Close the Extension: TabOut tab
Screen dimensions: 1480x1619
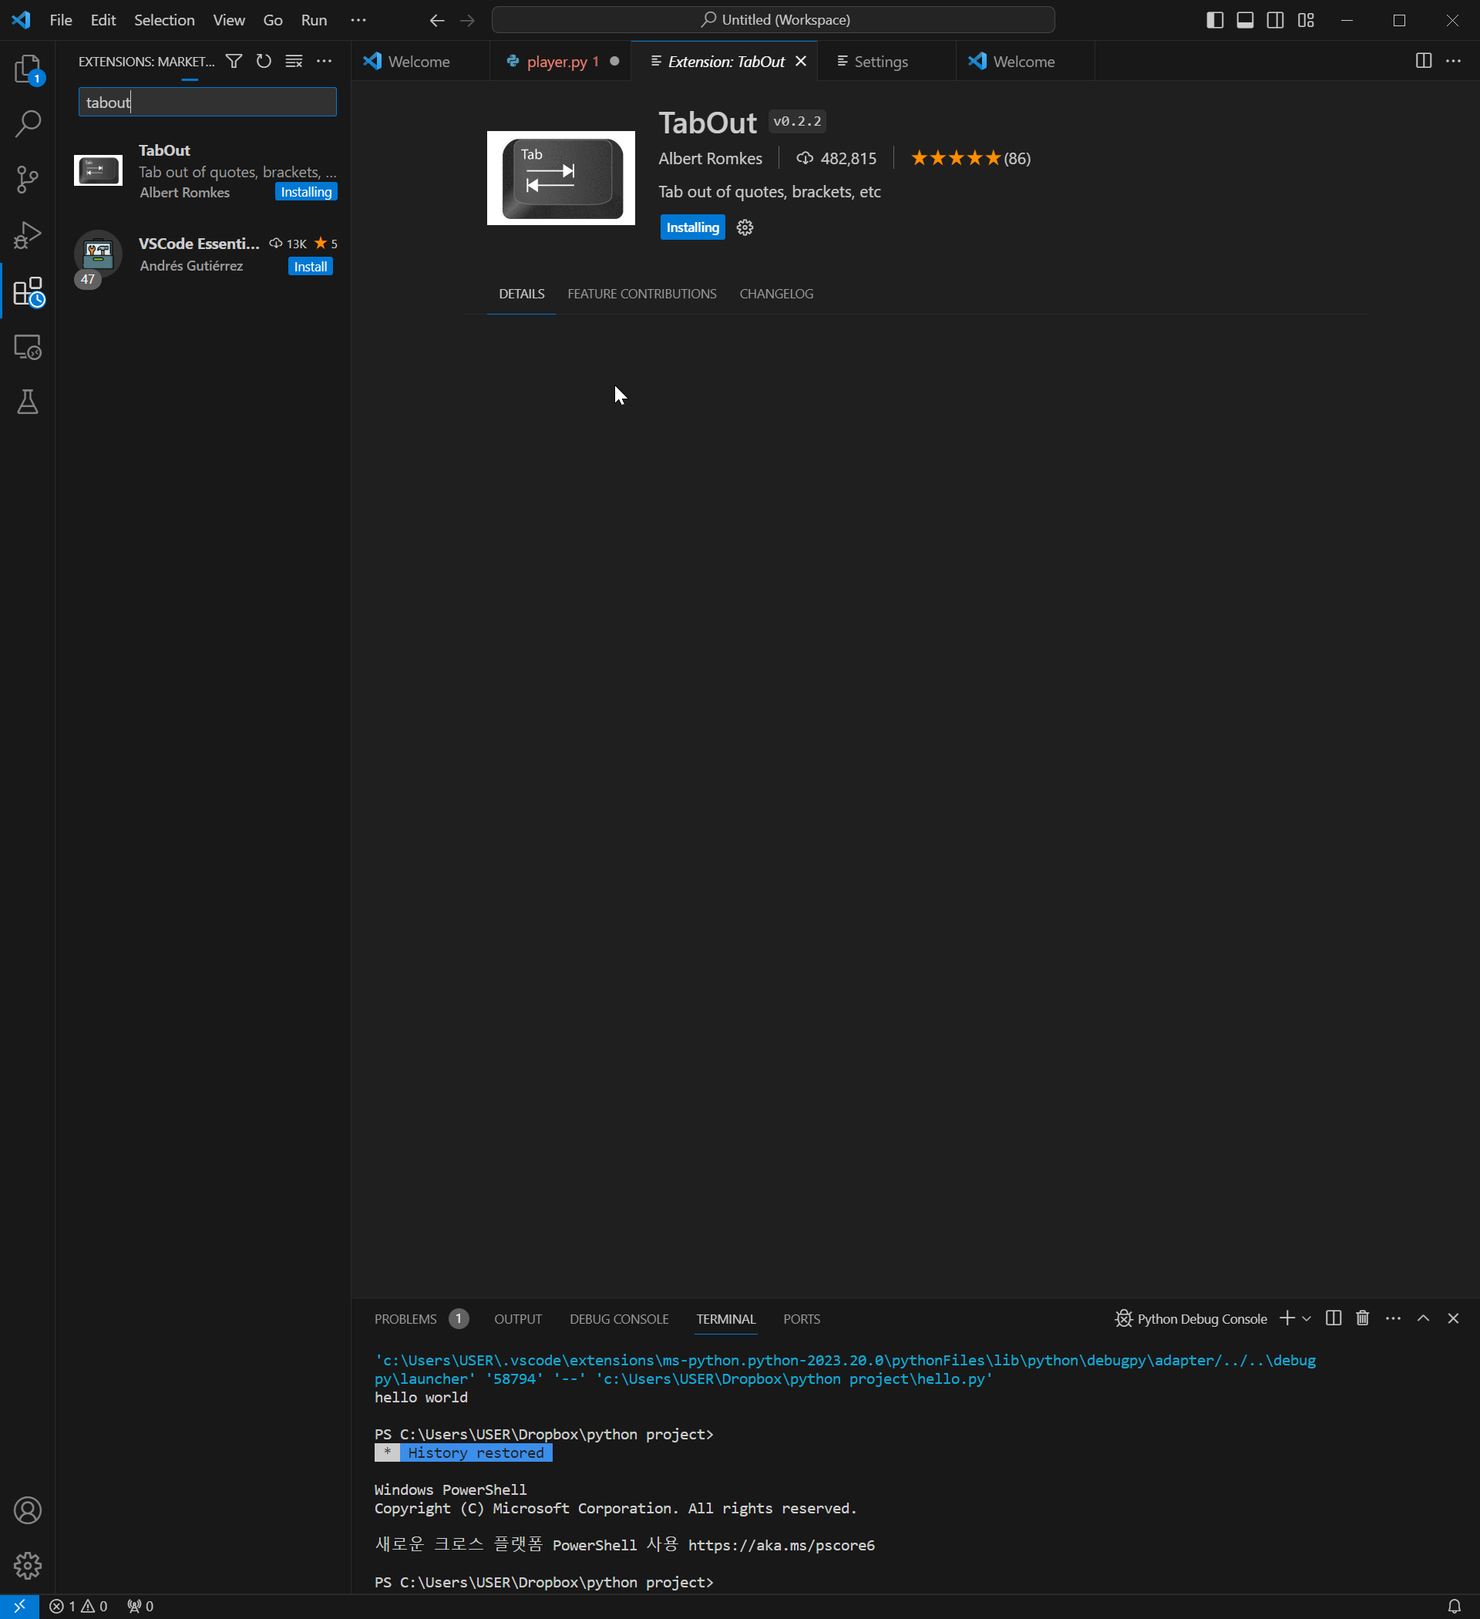[801, 61]
